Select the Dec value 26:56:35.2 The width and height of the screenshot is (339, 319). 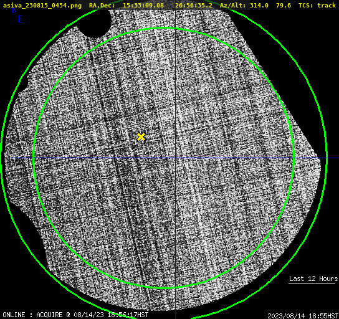tap(194, 5)
